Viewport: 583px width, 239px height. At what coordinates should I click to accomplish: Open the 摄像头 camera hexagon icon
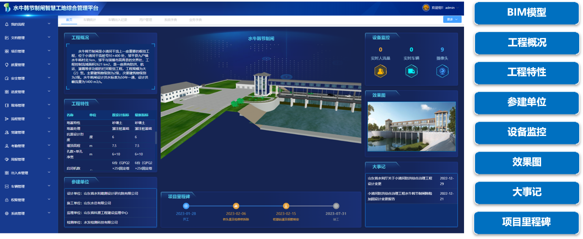pyautogui.click(x=442, y=71)
